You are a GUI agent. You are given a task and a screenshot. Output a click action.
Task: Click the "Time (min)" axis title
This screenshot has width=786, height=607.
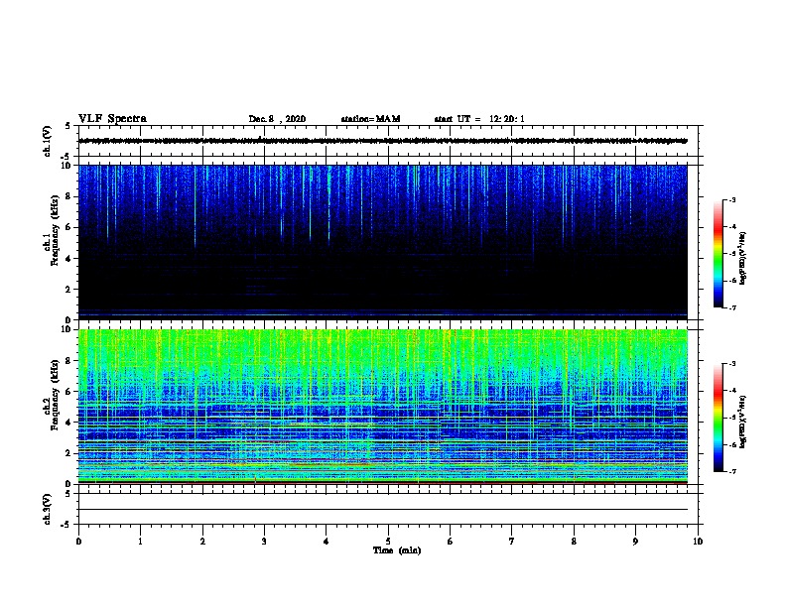click(397, 550)
